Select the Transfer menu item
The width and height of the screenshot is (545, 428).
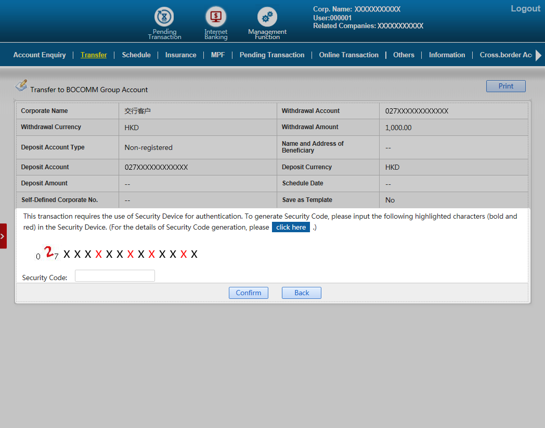tap(94, 55)
